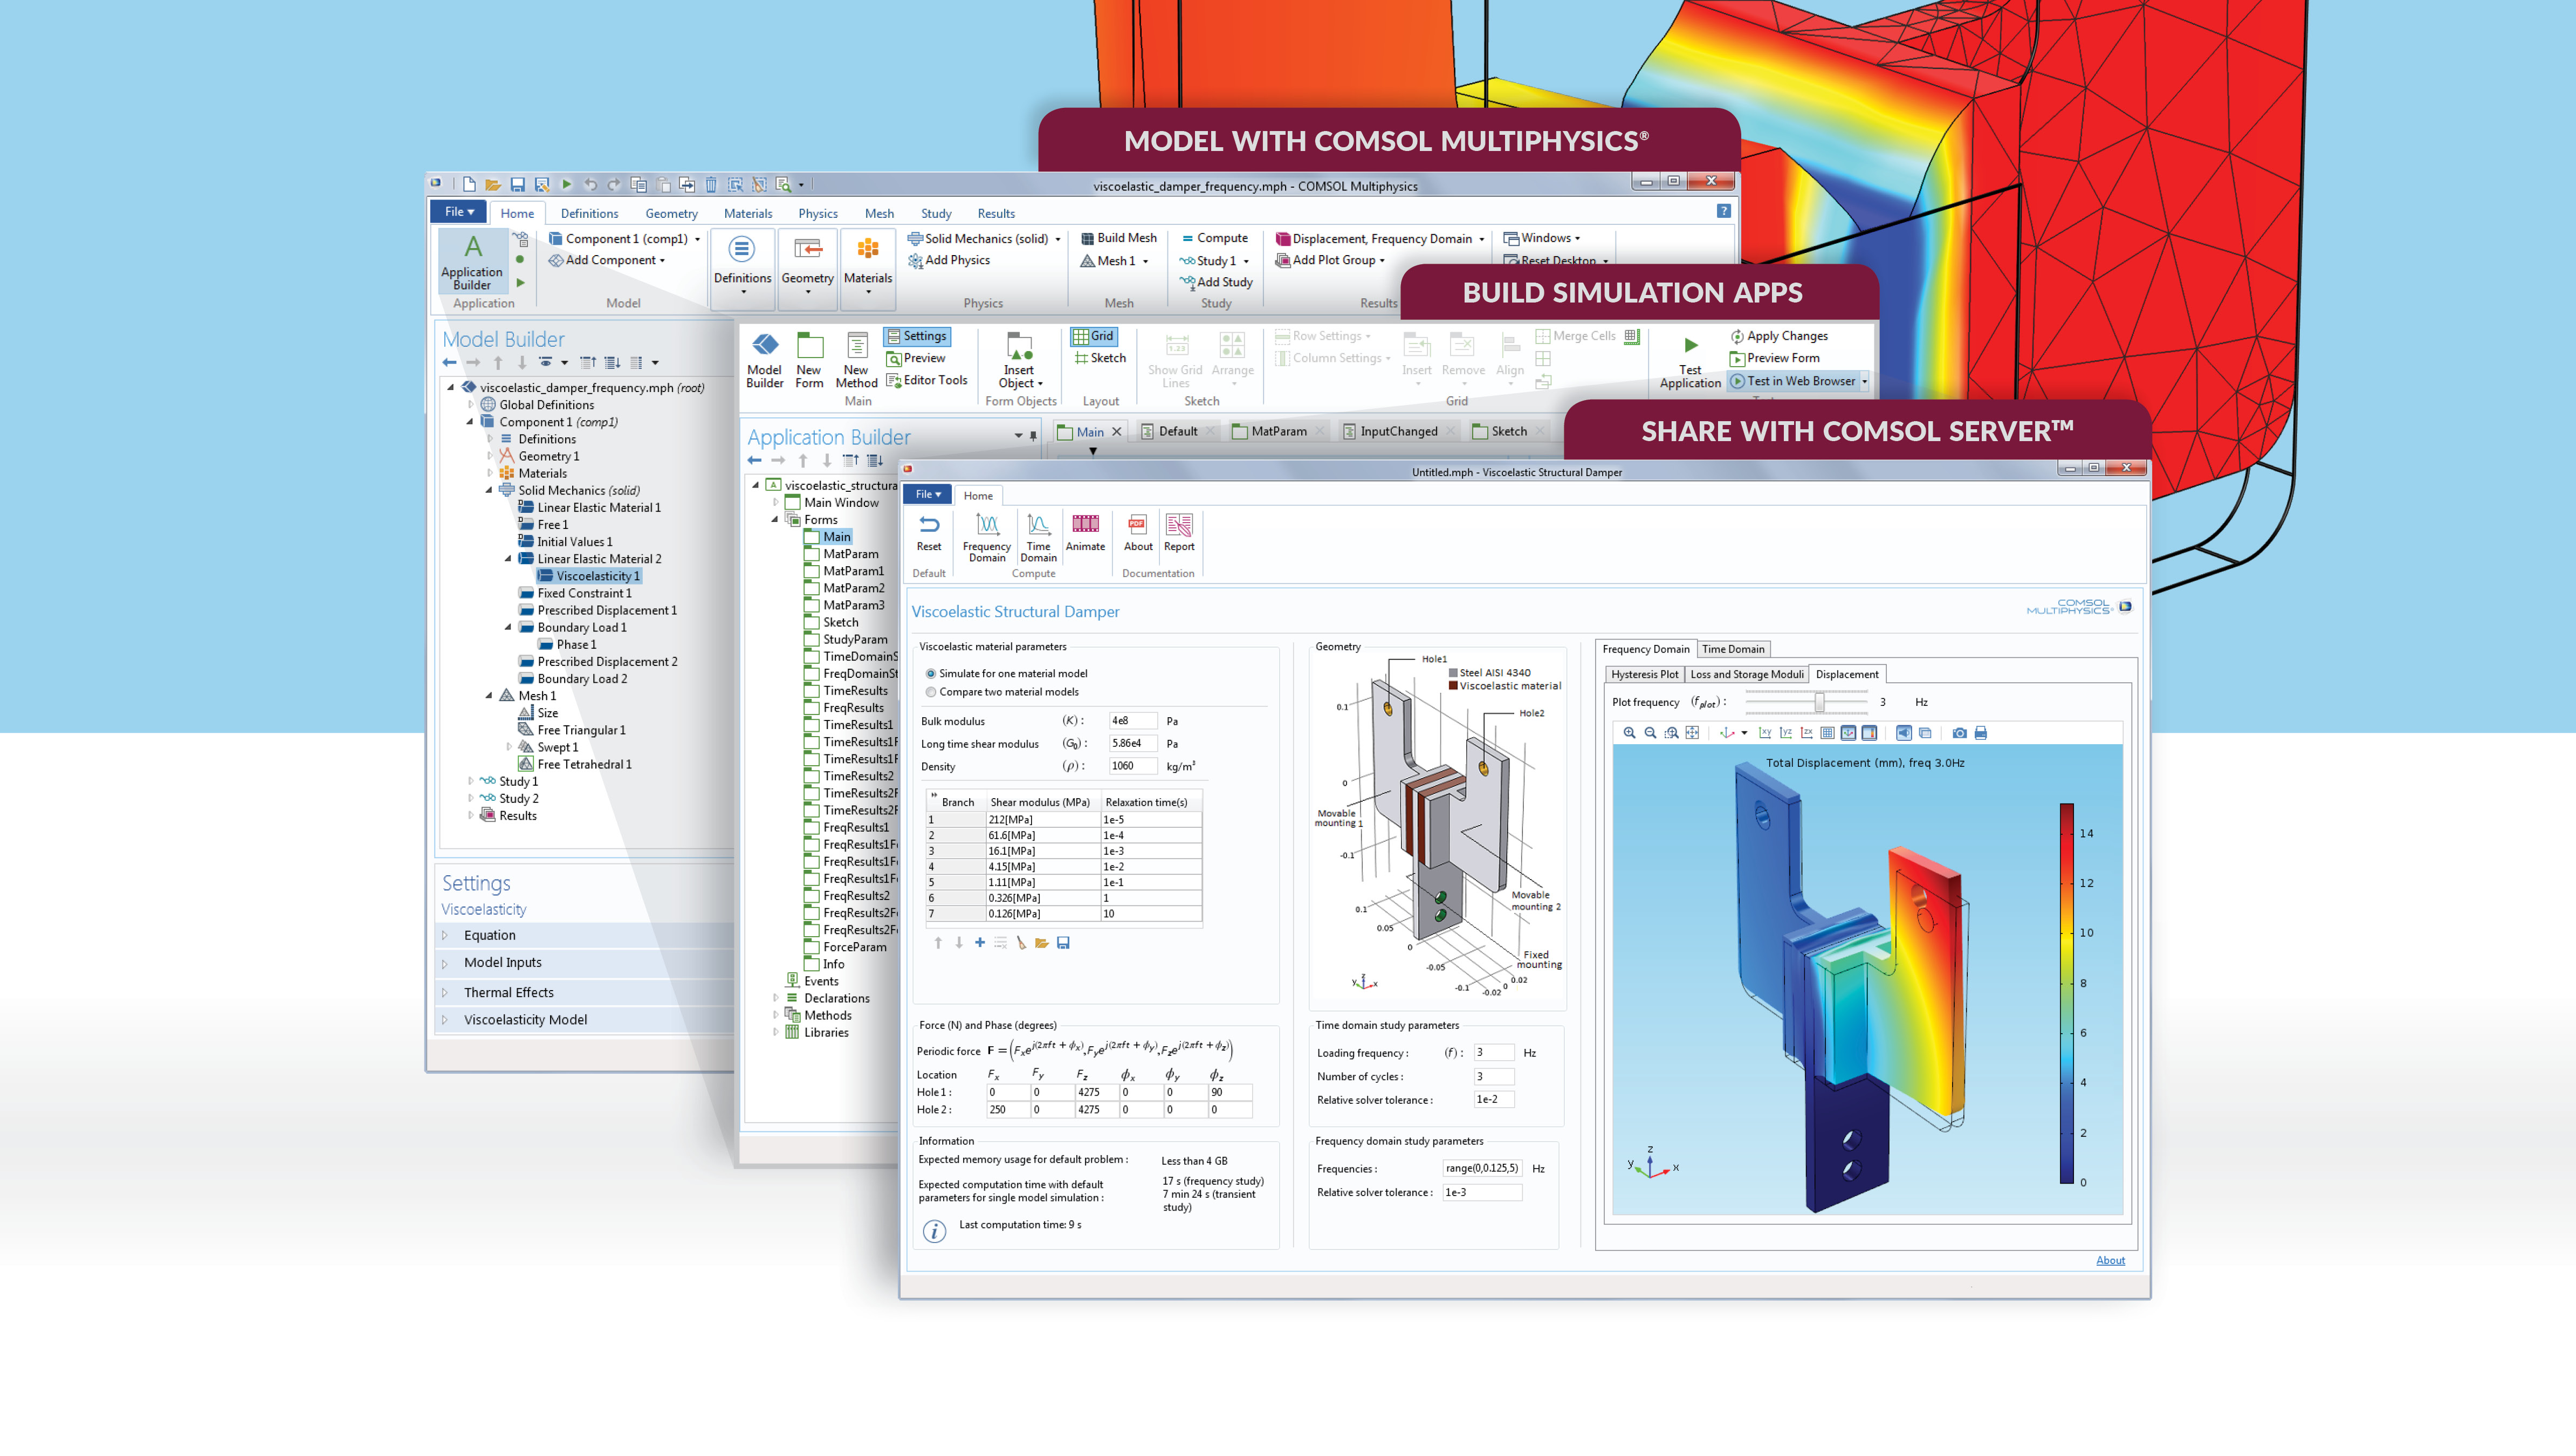Click Number of cycles input field

pos(1494,1076)
